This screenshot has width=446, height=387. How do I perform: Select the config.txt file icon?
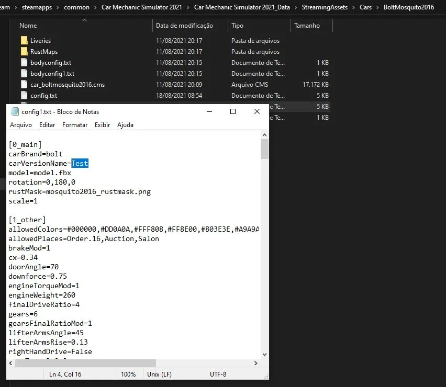24,96
